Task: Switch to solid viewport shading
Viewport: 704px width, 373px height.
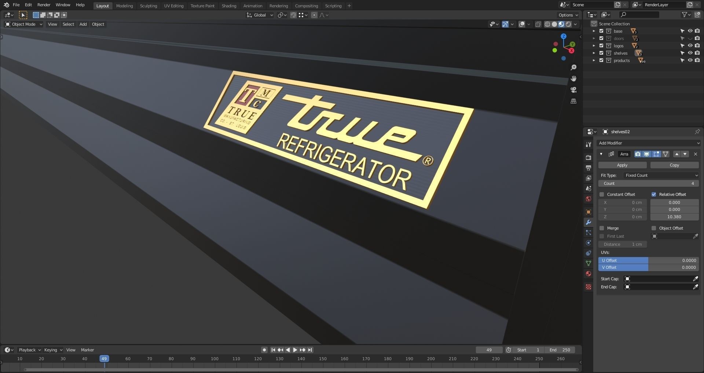Action: click(x=554, y=24)
